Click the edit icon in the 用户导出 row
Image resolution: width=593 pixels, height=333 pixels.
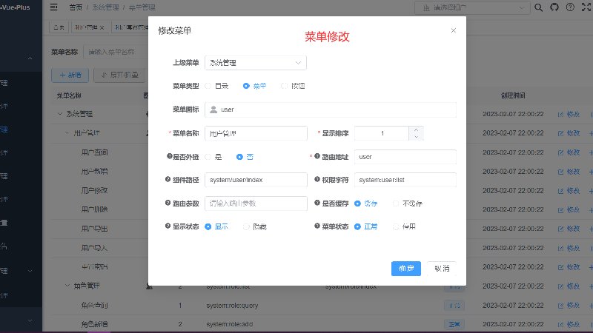[x=560, y=229]
